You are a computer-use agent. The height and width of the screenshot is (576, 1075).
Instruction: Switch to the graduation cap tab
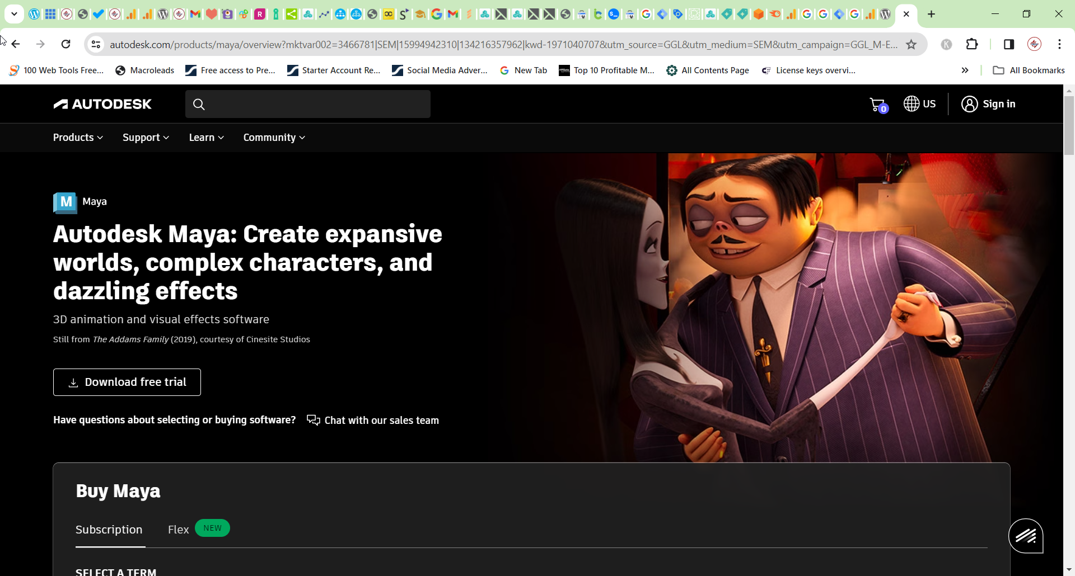pyautogui.click(x=420, y=14)
